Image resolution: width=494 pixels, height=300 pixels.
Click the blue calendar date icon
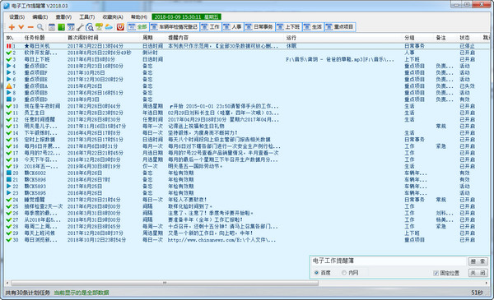[71, 27]
